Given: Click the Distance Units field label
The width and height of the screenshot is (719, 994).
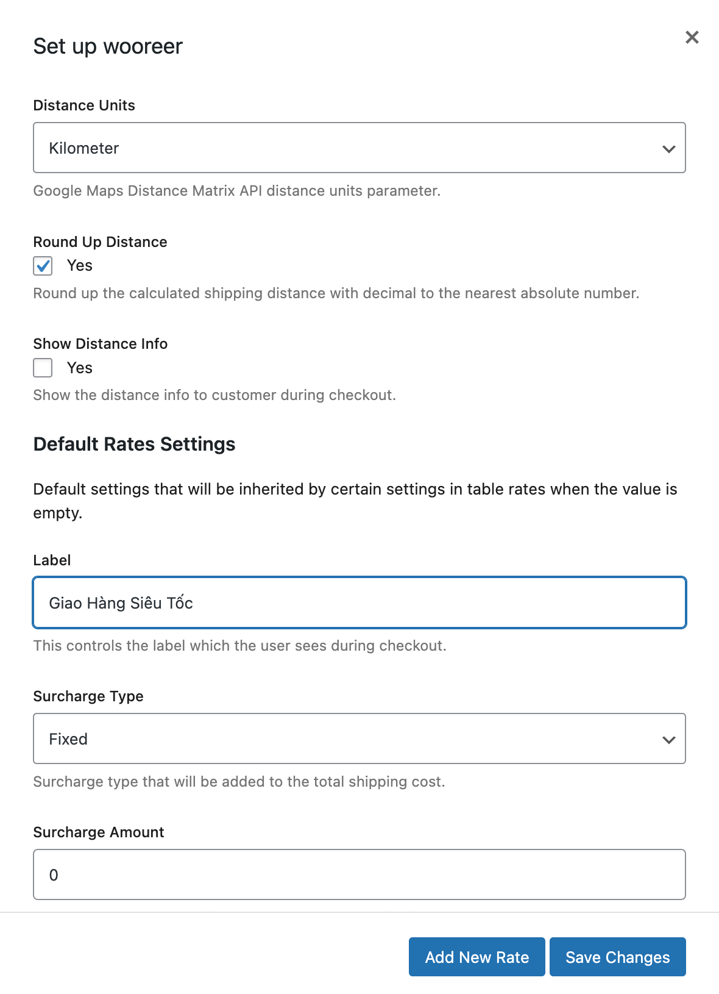Looking at the screenshot, I should [84, 105].
